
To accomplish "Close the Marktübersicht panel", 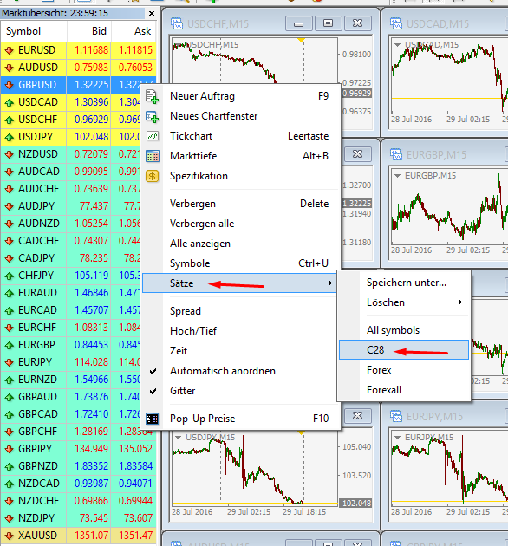I will [x=152, y=14].
